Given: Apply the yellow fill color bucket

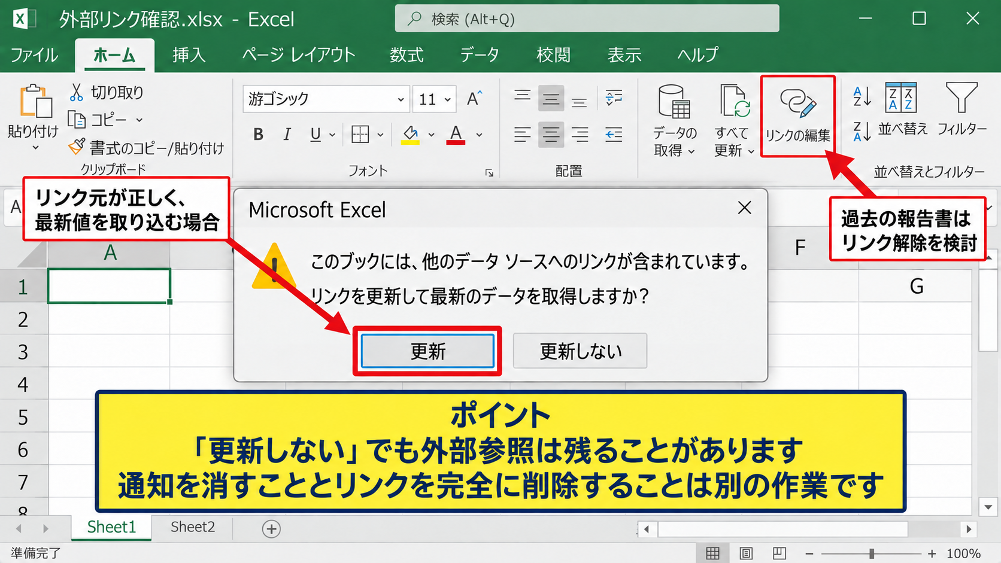Looking at the screenshot, I should [410, 135].
